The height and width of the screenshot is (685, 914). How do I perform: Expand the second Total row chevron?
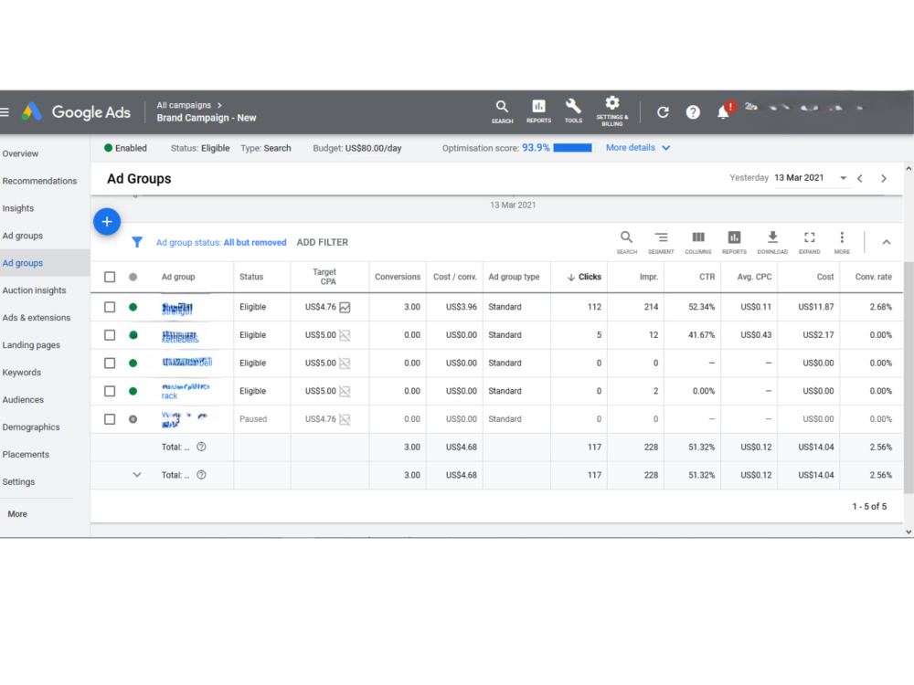pos(137,475)
